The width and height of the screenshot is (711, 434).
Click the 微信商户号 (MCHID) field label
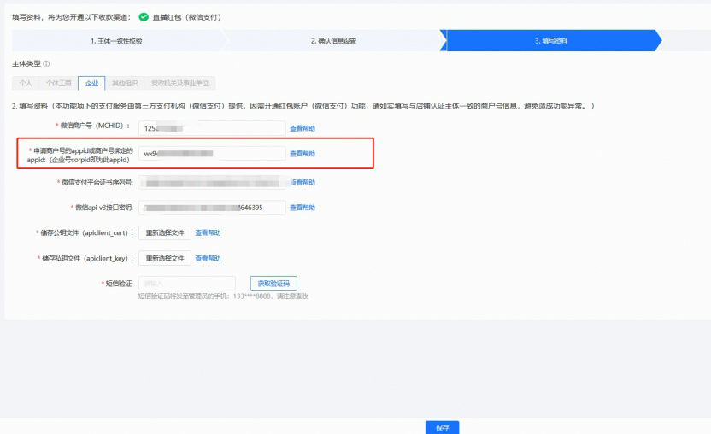92,126
